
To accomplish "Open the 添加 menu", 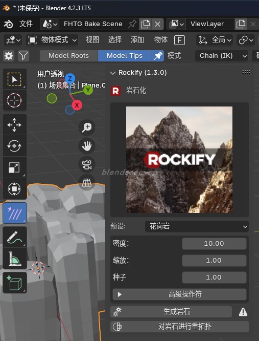I will click(137, 40).
